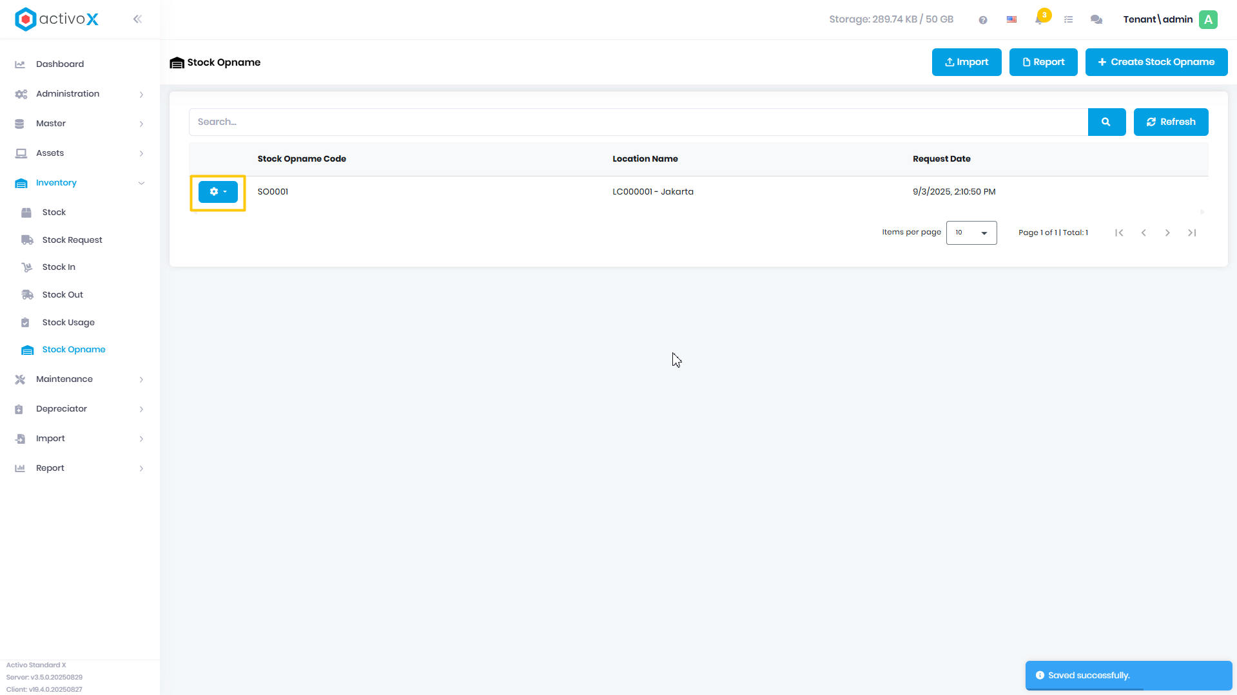Viewport: 1237px width, 695px height.
Task: Click Create Stock Opname button
Action: coord(1156,62)
